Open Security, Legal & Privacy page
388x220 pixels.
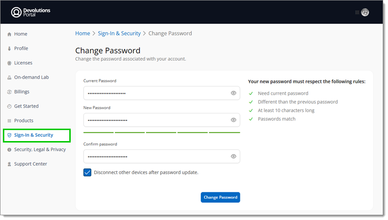40,149
